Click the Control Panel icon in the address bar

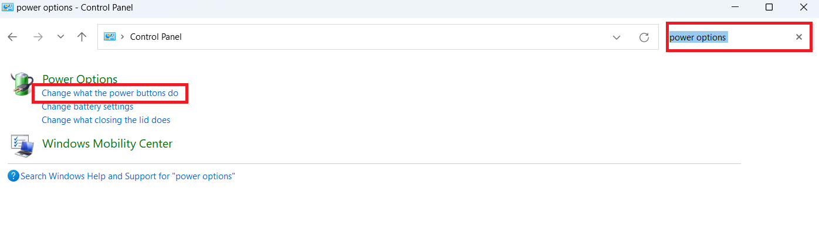[110, 37]
